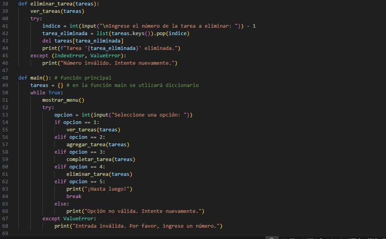
Task: Click the '# función principal' comment
Action: click(x=83, y=78)
